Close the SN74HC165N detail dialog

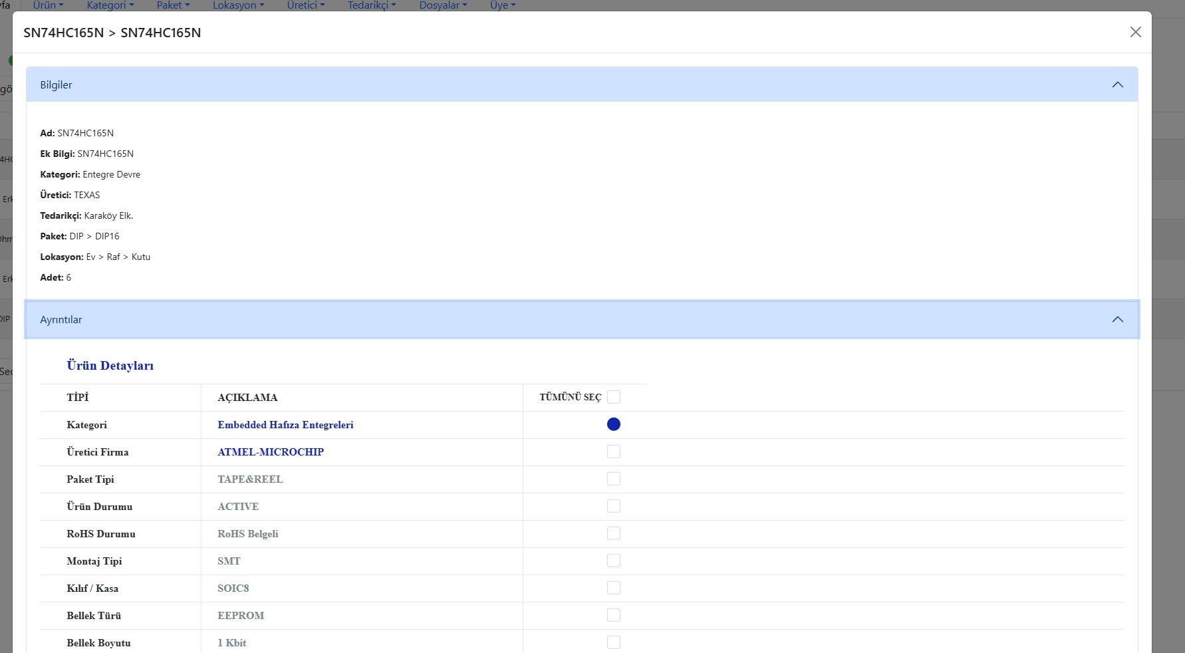[x=1135, y=32]
